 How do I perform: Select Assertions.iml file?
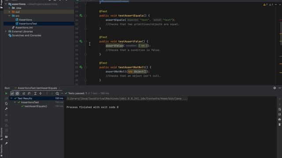[24, 28]
